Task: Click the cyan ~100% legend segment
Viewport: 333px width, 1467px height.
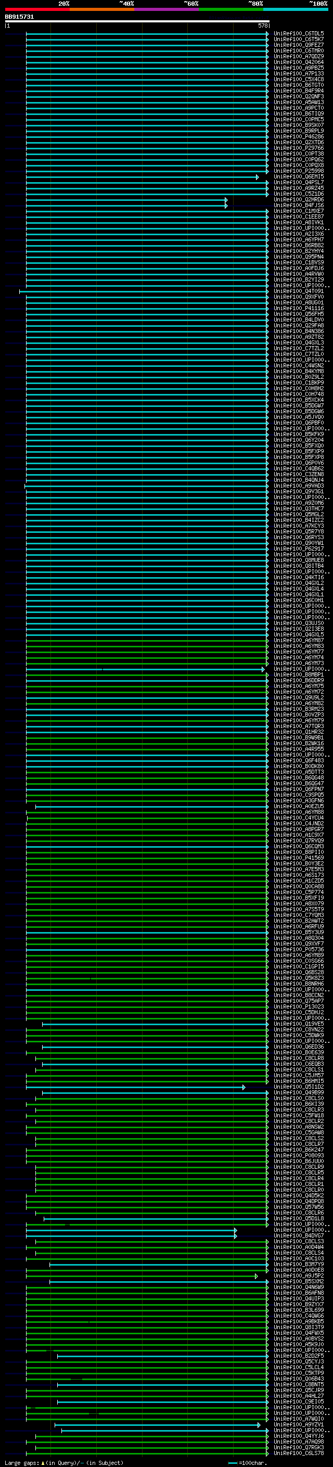Action: coord(296,9)
